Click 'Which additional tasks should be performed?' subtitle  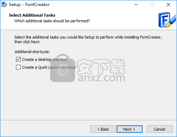click(52, 21)
